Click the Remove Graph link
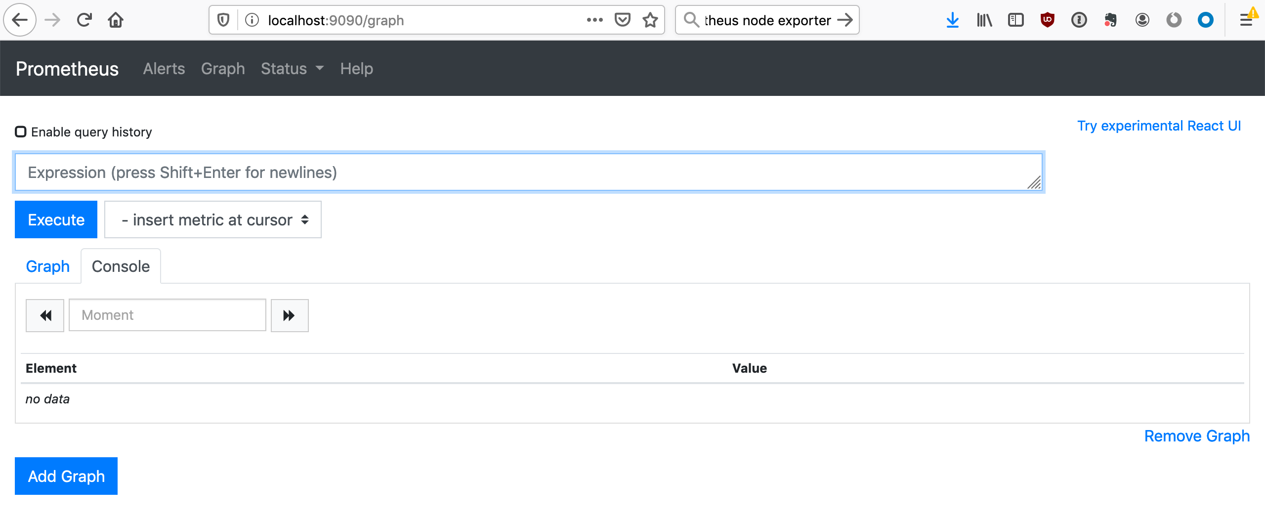The height and width of the screenshot is (522, 1265). 1197,436
